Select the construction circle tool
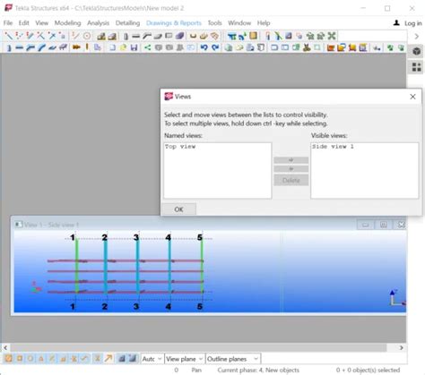Image resolution: width=425 pixels, height=375 pixels. 87,36
